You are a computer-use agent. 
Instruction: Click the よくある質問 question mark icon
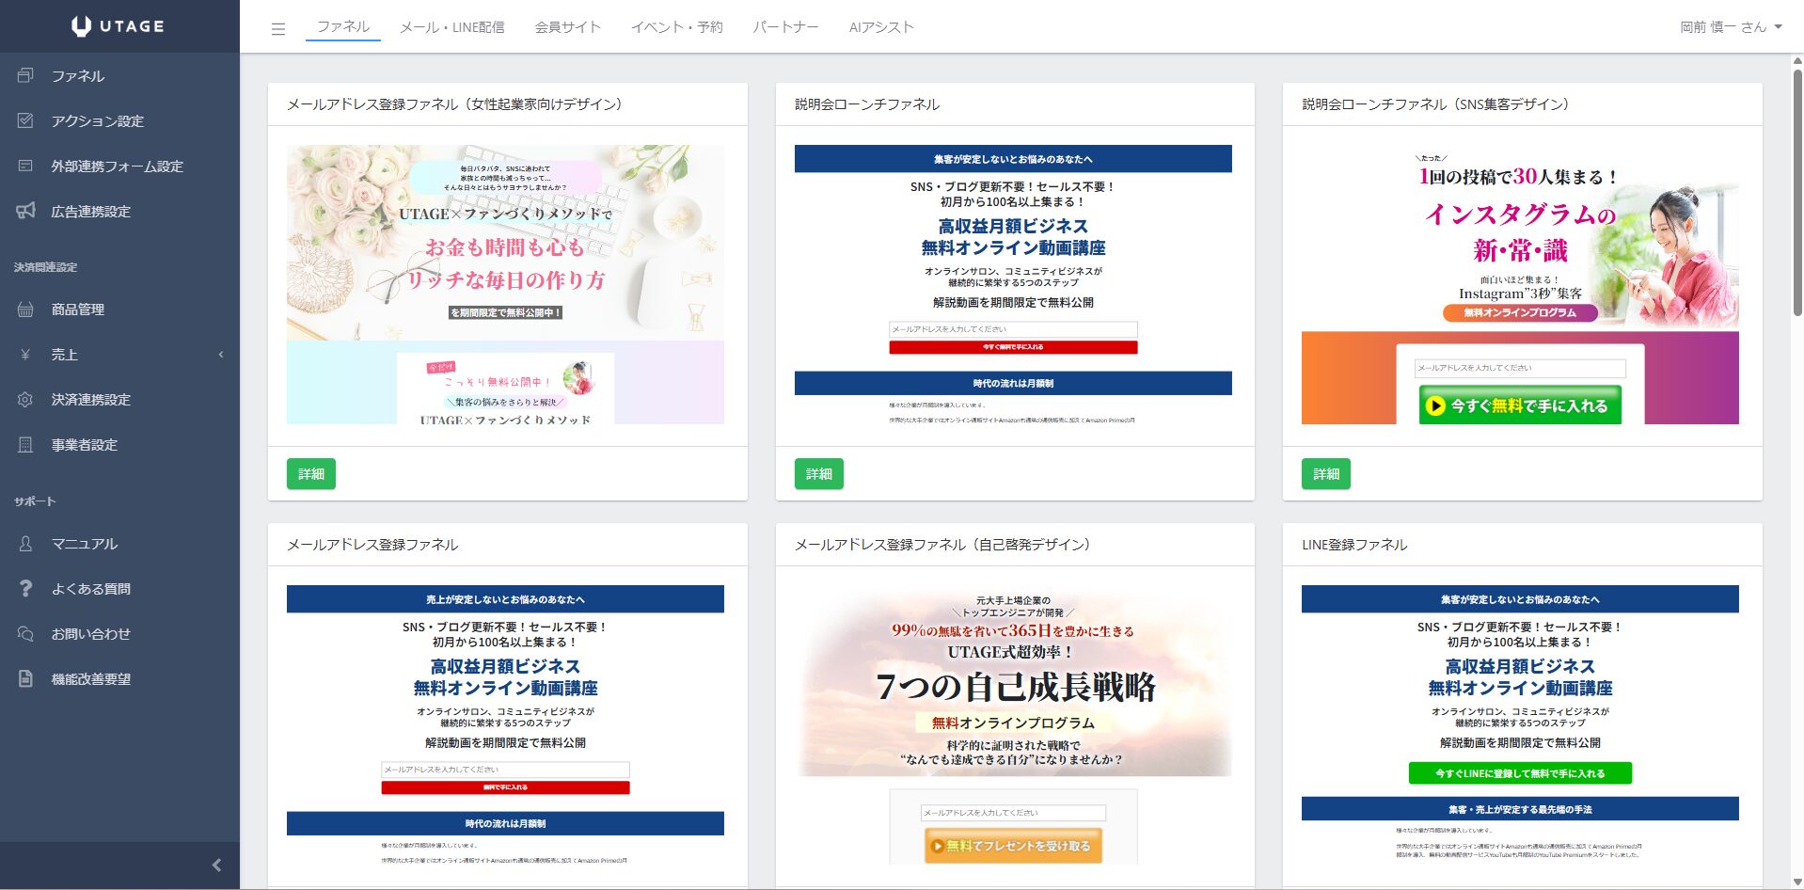[x=25, y=588]
